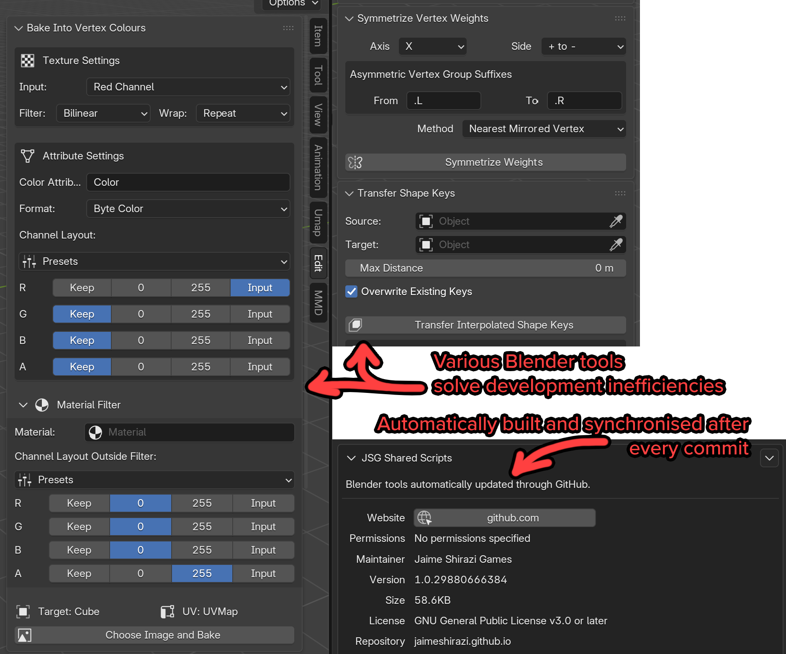
Task: Click Choose Image and Bake button
Action: 154,635
